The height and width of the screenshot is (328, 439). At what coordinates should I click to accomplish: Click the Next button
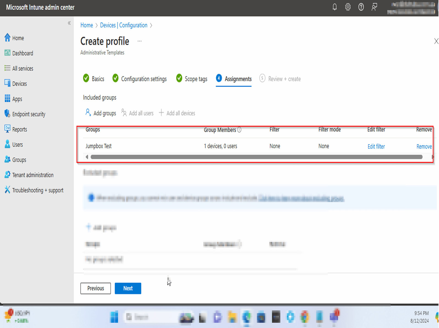pos(128,288)
